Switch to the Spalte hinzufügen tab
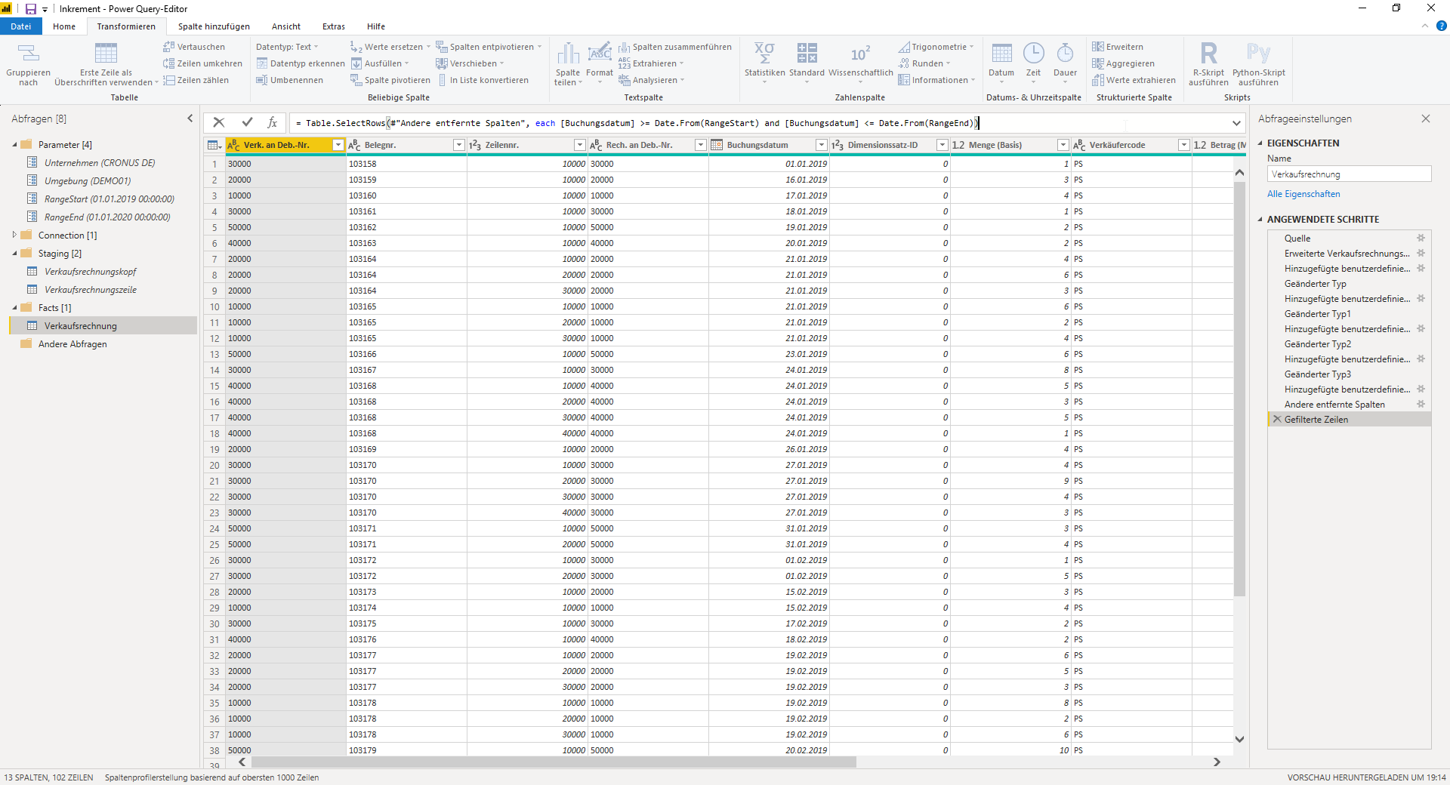 tap(214, 26)
